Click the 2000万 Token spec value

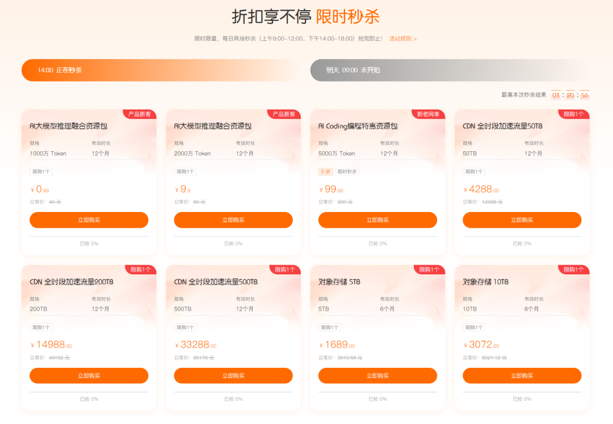tap(192, 154)
